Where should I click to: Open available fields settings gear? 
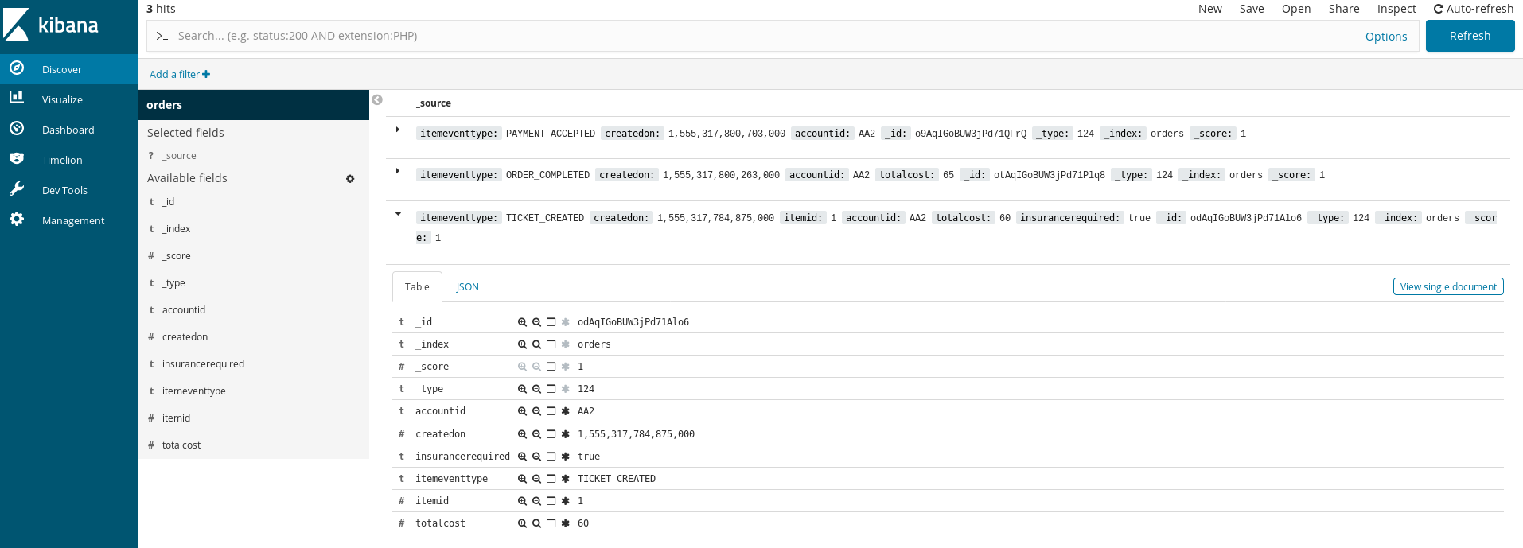click(x=350, y=178)
